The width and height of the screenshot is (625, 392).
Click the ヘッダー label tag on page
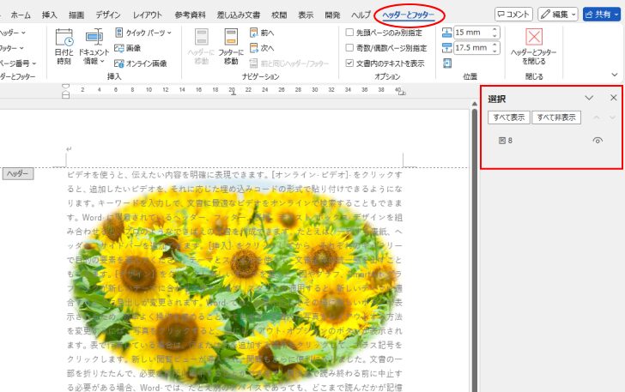coord(18,173)
